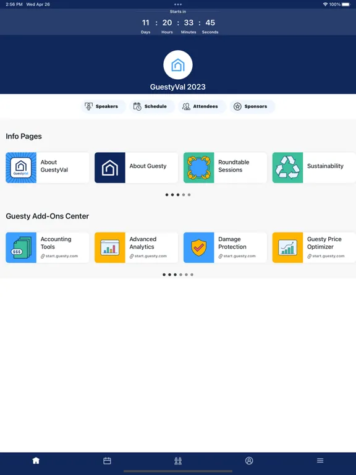Select the first page dot under Add-Ons Center

click(x=164, y=275)
